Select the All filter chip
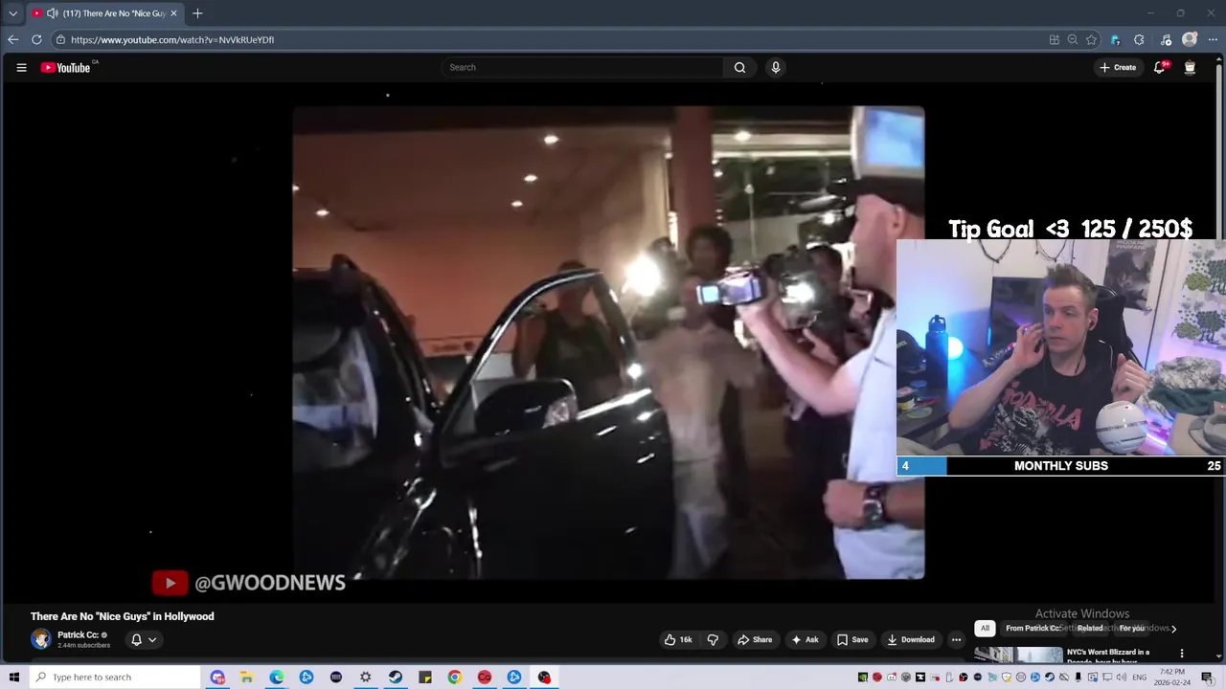Image resolution: width=1226 pixels, height=689 pixels. point(985,628)
